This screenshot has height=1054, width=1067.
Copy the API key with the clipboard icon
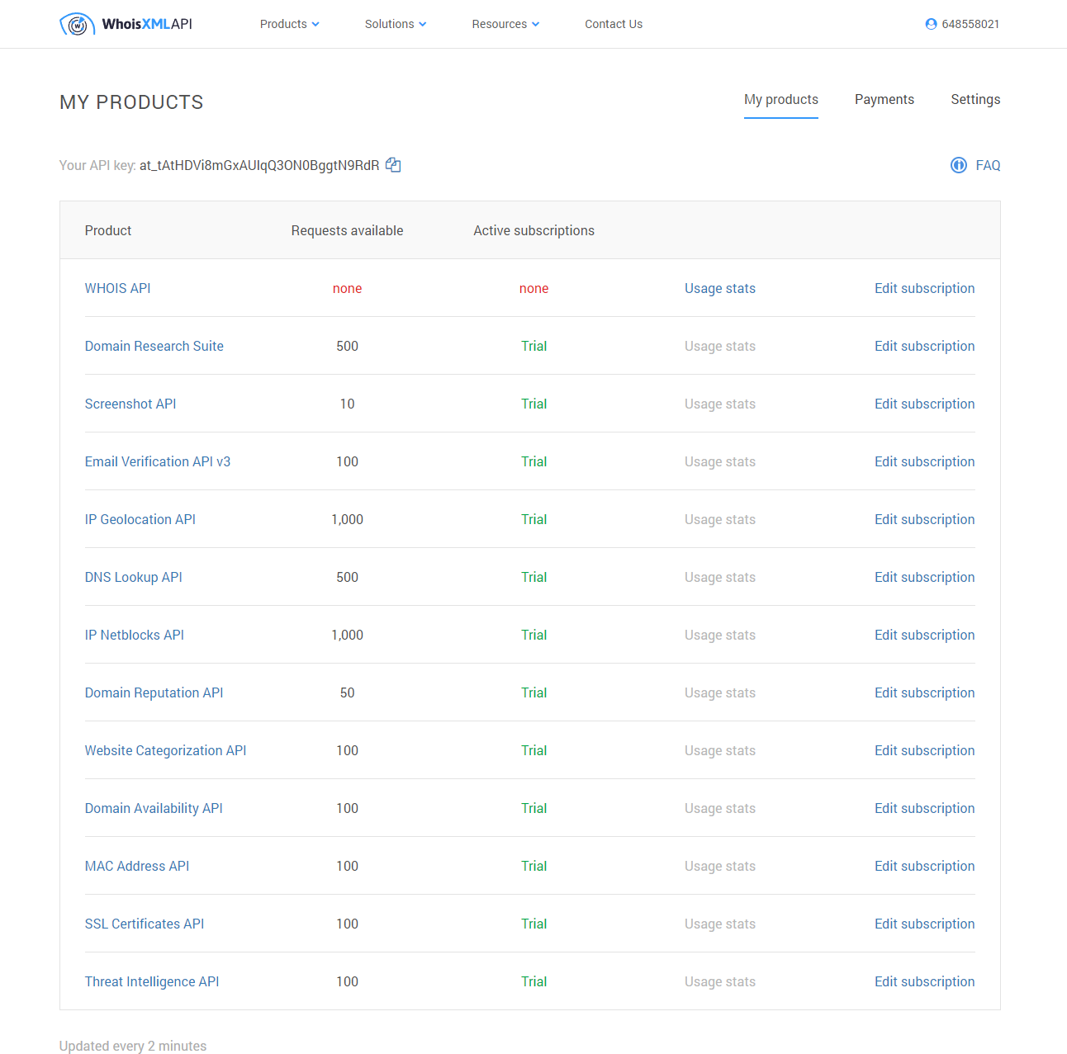pyautogui.click(x=393, y=165)
